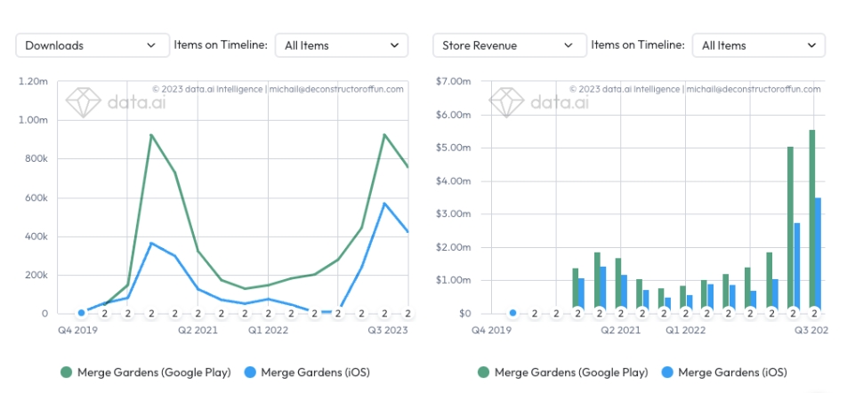Image resolution: width=855 pixels, height=393 pixels.
Task: Expand All Items dropdown above Store Revenue chart
Action: click(759, 45)
